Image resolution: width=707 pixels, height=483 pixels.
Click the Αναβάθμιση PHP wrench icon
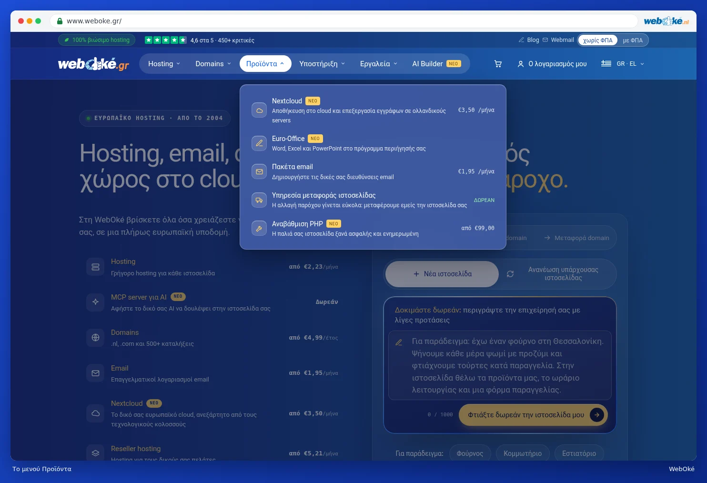click(x=259, y=229)
